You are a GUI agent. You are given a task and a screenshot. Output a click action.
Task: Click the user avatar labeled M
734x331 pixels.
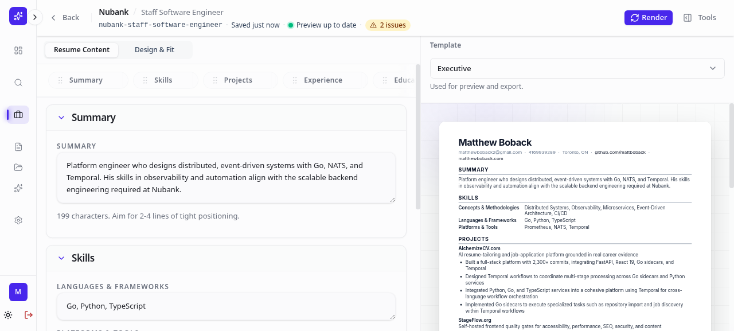18,292
